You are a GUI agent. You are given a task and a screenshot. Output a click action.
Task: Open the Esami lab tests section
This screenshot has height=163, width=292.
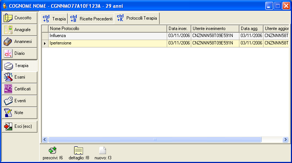[20, 77]
